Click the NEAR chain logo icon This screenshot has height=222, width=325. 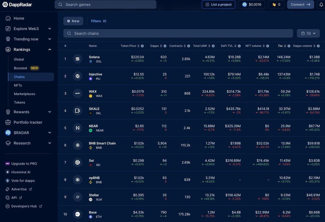click(77, 128)
